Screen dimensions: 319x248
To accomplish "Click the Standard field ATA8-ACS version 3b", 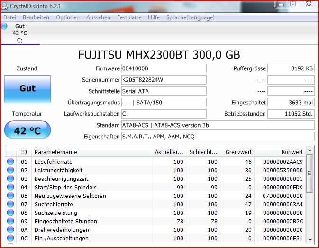I will 218,125.
